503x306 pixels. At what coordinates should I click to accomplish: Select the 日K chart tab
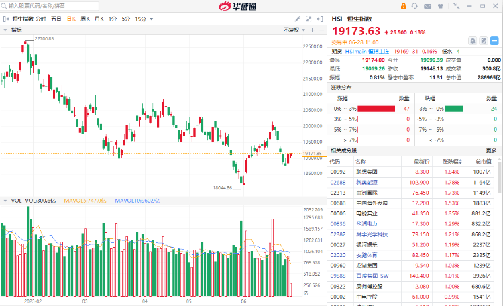click(71, 19)
